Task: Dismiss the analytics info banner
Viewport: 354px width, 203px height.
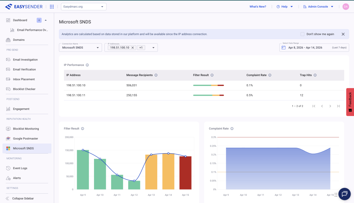Action: click(343, 34)
